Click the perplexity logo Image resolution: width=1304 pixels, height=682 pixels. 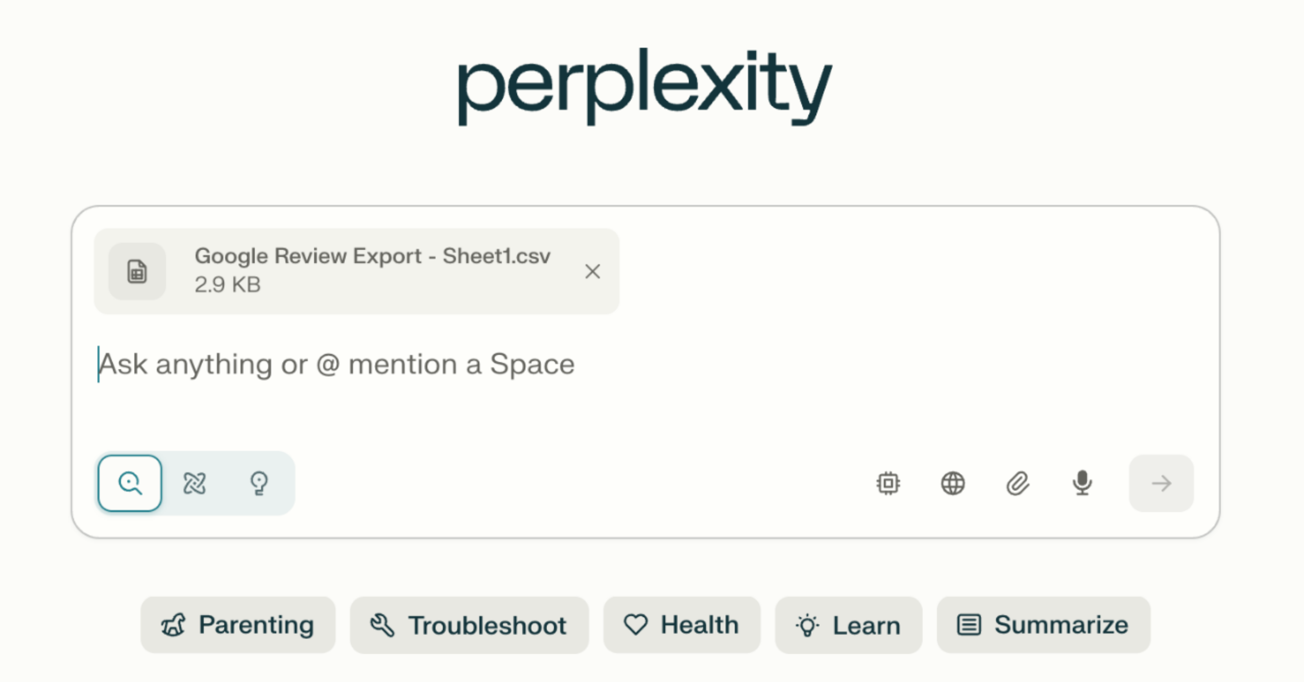[645, 86]
